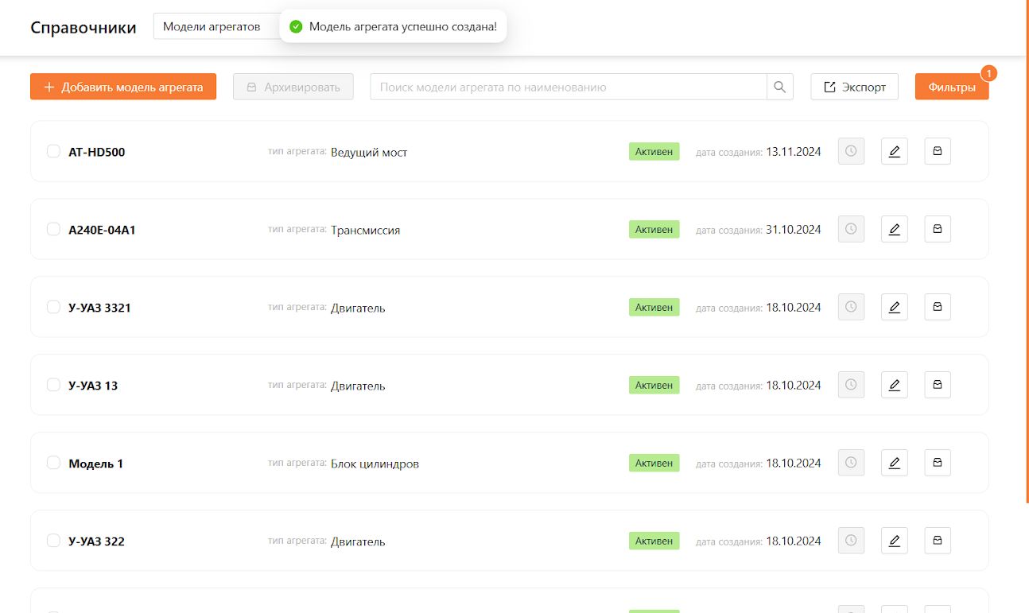
Task: Archive the A240E-04A1 model via row icon
Action: 938,229
